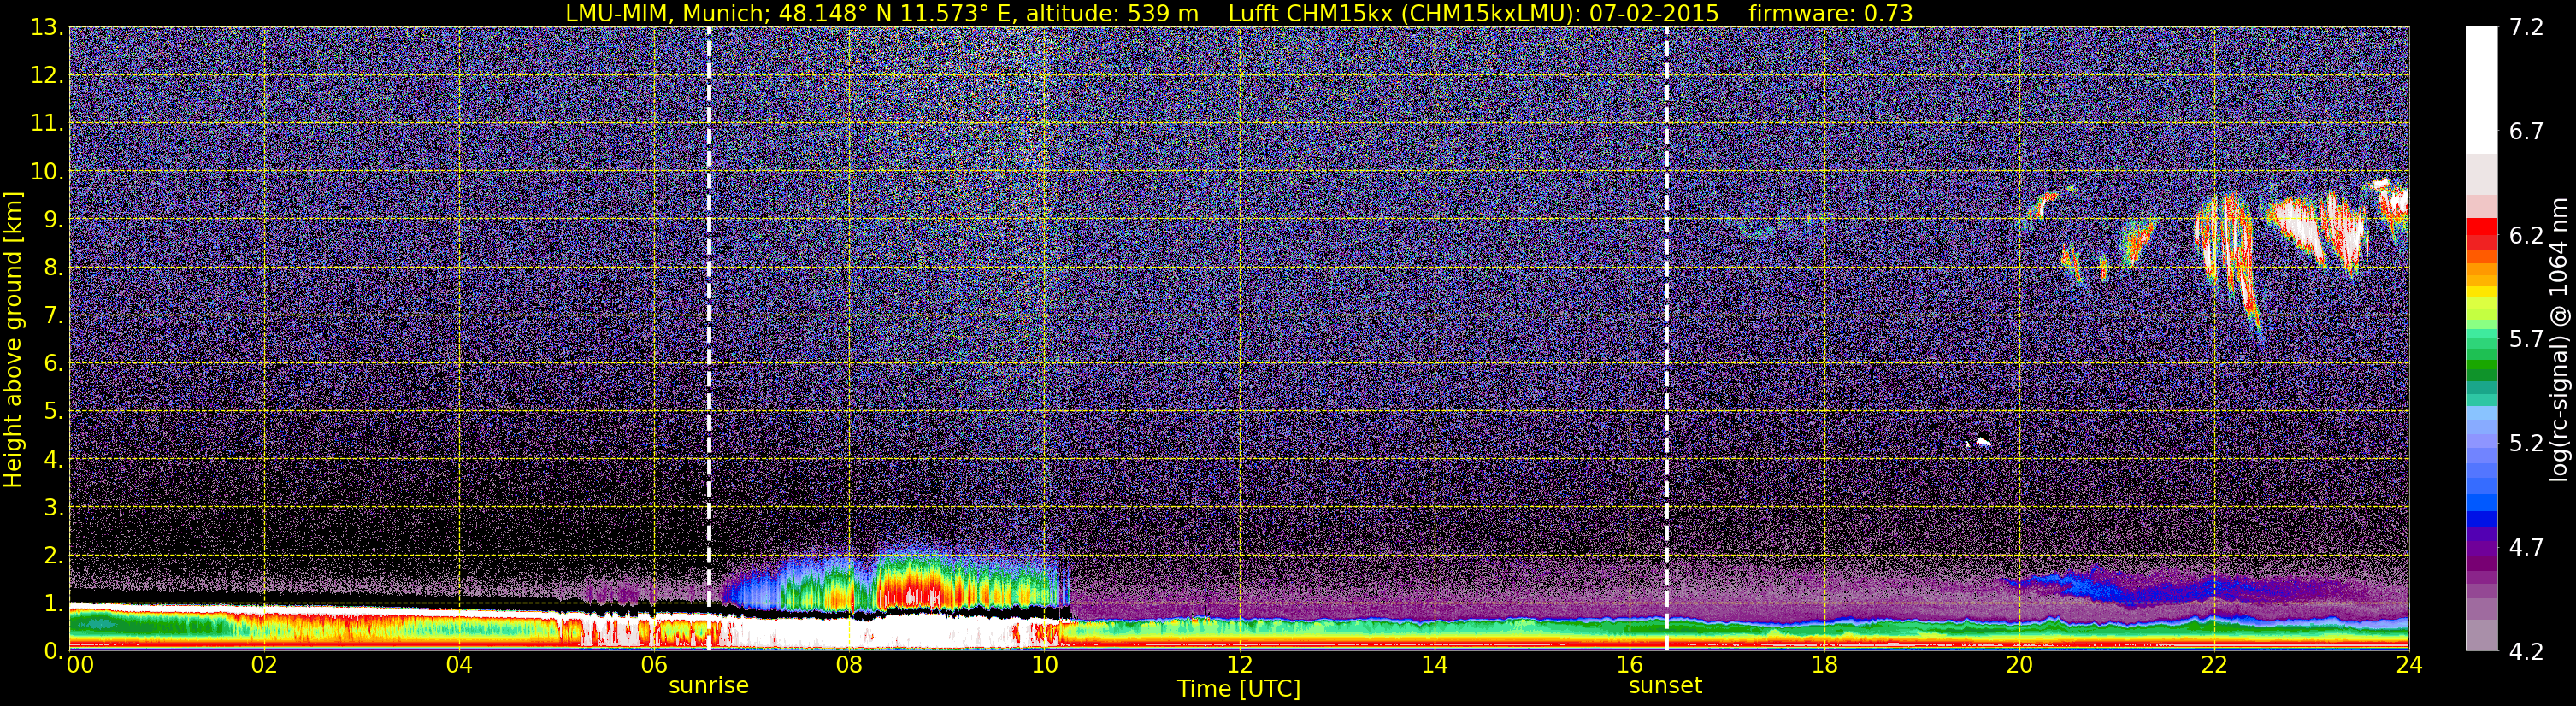The image size is (2576, 706).
Task: Click the 'firmware: 0.73' text in the title
Action: 1830,13
